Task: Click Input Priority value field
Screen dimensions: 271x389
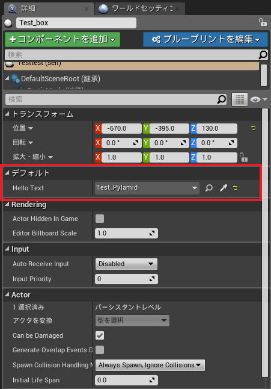Action: click(126, 279)
